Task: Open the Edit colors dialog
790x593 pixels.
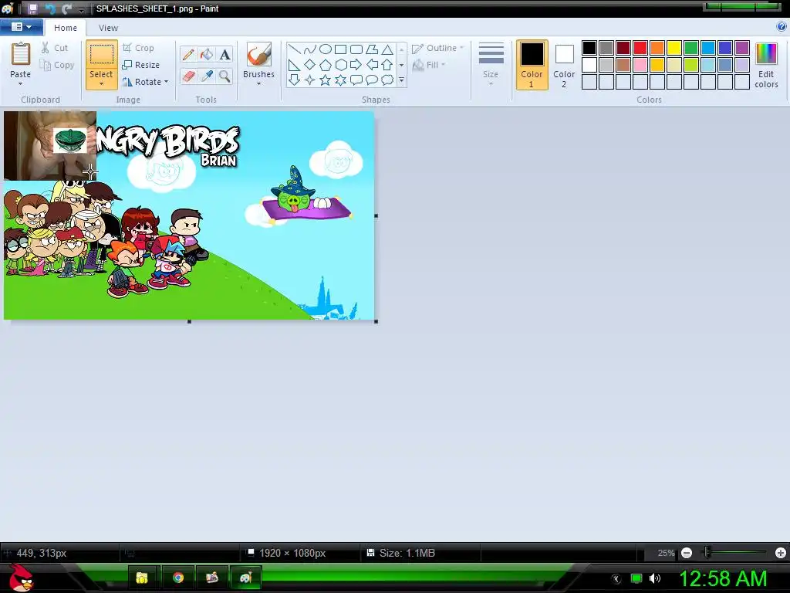Action: pos(766,65)
